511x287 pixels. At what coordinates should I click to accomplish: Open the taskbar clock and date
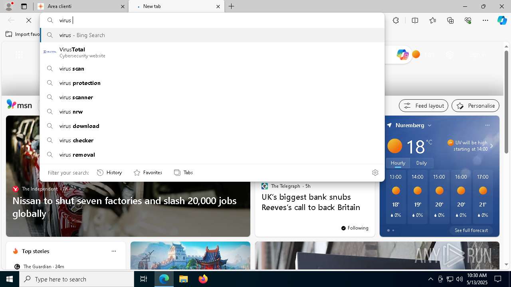(477, 279)
